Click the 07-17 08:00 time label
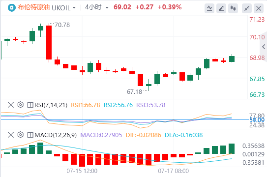 tap(174, 171)
